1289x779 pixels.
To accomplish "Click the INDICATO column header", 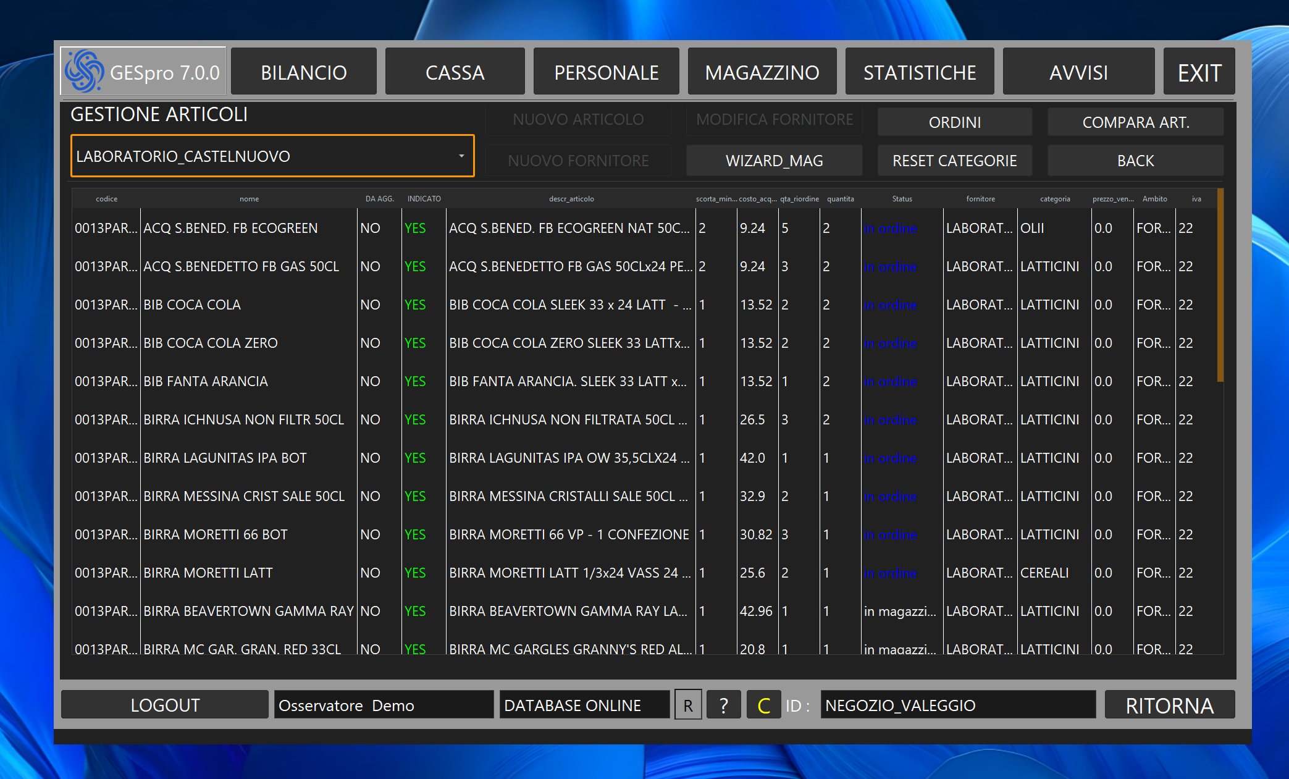I will 424,199.
